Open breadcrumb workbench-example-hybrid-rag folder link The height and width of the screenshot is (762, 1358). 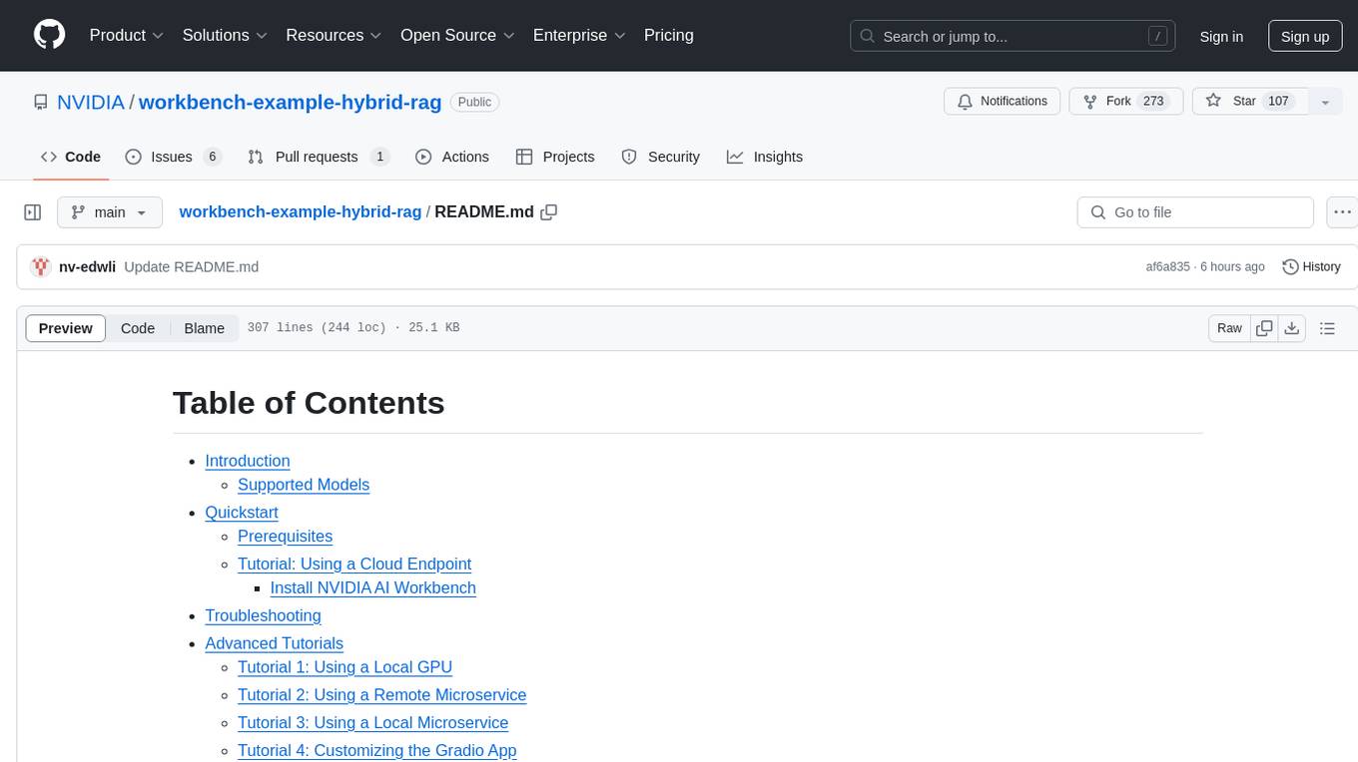pos(300,212)
